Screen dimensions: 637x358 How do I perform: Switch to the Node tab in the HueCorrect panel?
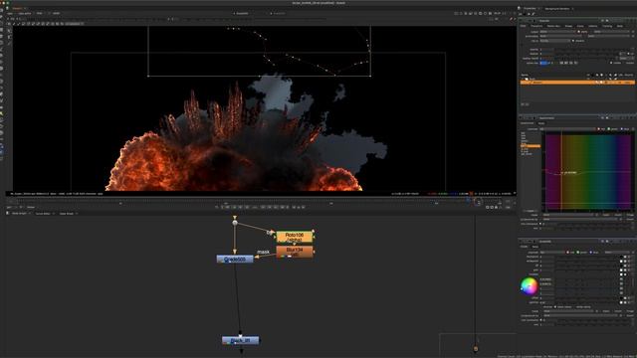click(x=541, y=123)
